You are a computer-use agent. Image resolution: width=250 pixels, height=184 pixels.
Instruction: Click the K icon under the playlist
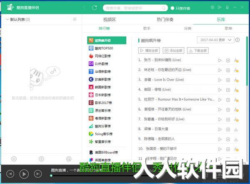[x=41, y=159]
